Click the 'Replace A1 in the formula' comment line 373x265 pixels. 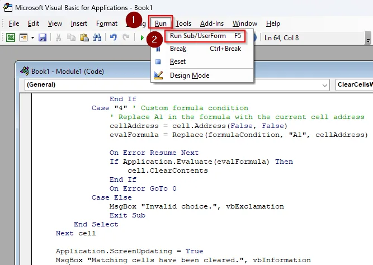pyautogui.click(x=237, y=117)
